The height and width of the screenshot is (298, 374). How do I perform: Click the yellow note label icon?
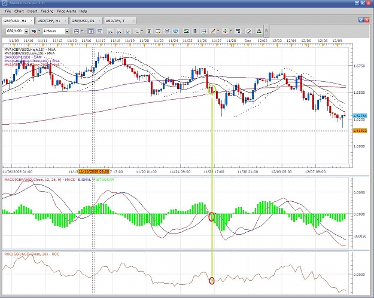(x=158, y=31)
